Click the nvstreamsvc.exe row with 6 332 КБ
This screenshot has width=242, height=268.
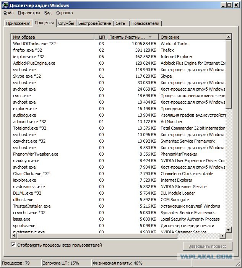tap(118, 187)
